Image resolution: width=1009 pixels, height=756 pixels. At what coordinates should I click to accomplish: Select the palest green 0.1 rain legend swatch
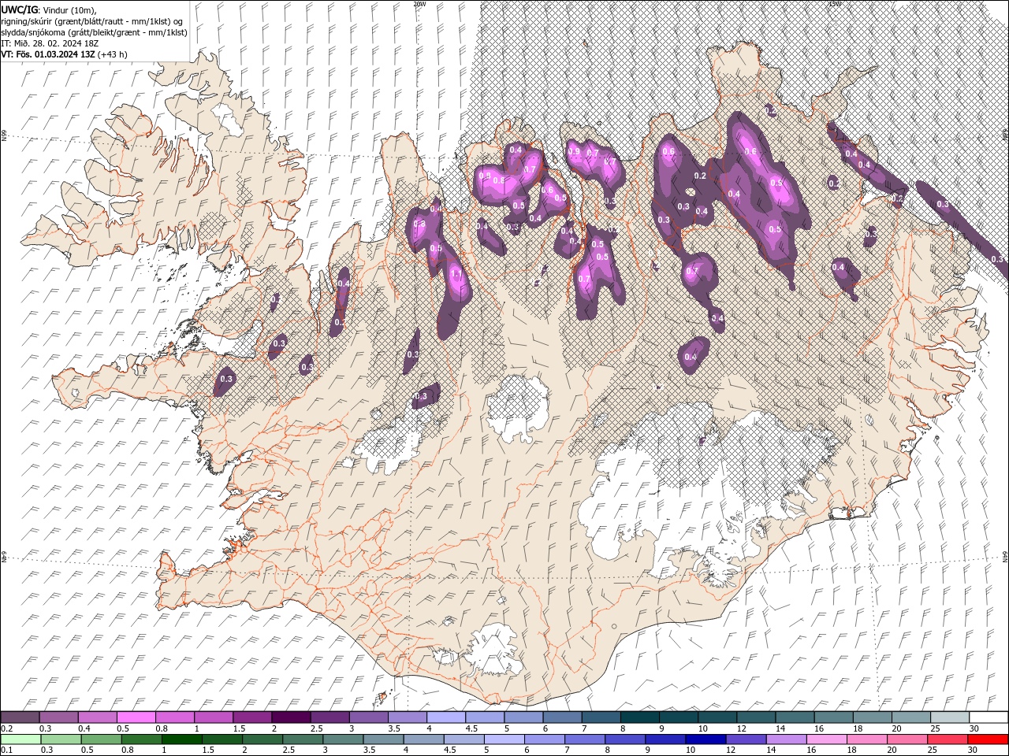click(x=21, y=739)
